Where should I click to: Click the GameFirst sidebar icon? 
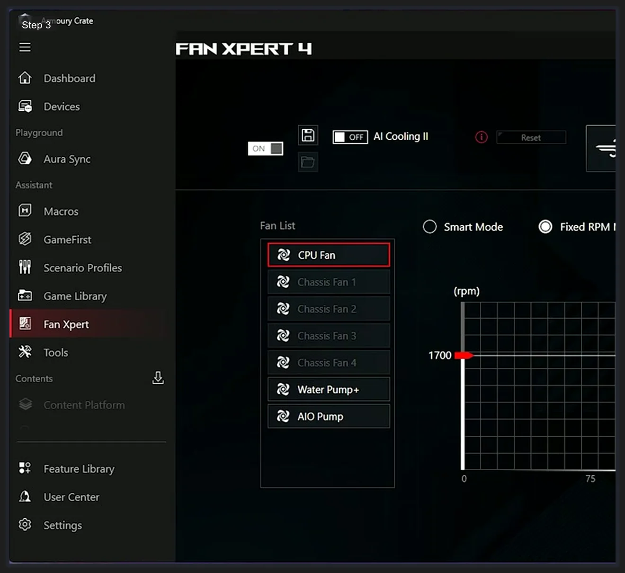click(25, 239)
